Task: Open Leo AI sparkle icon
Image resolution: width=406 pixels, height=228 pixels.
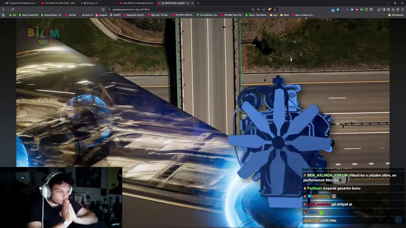Action: 393,9
